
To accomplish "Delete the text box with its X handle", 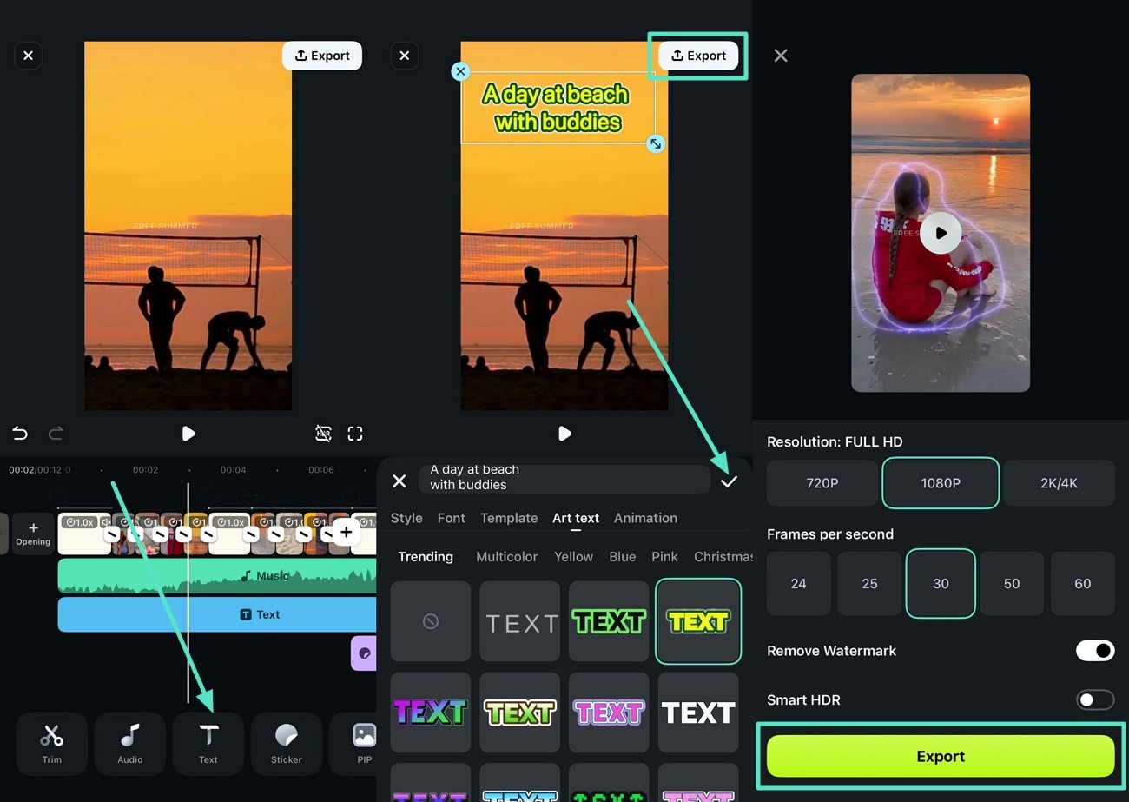I will click(x=461, y=71).
